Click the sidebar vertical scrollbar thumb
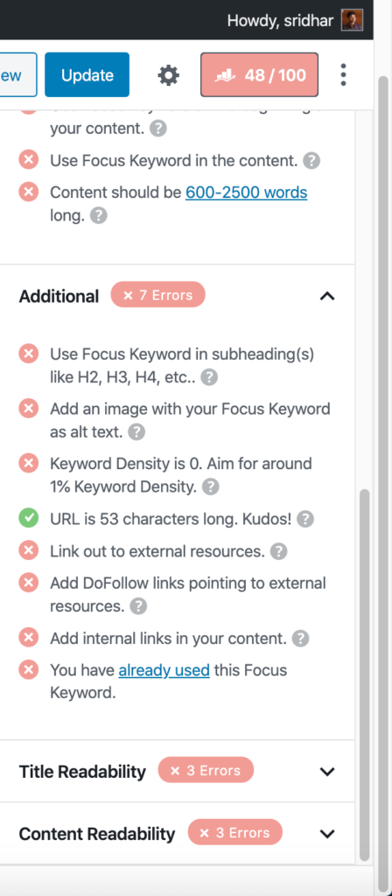392x896 pixels. [x=365, y=675]
